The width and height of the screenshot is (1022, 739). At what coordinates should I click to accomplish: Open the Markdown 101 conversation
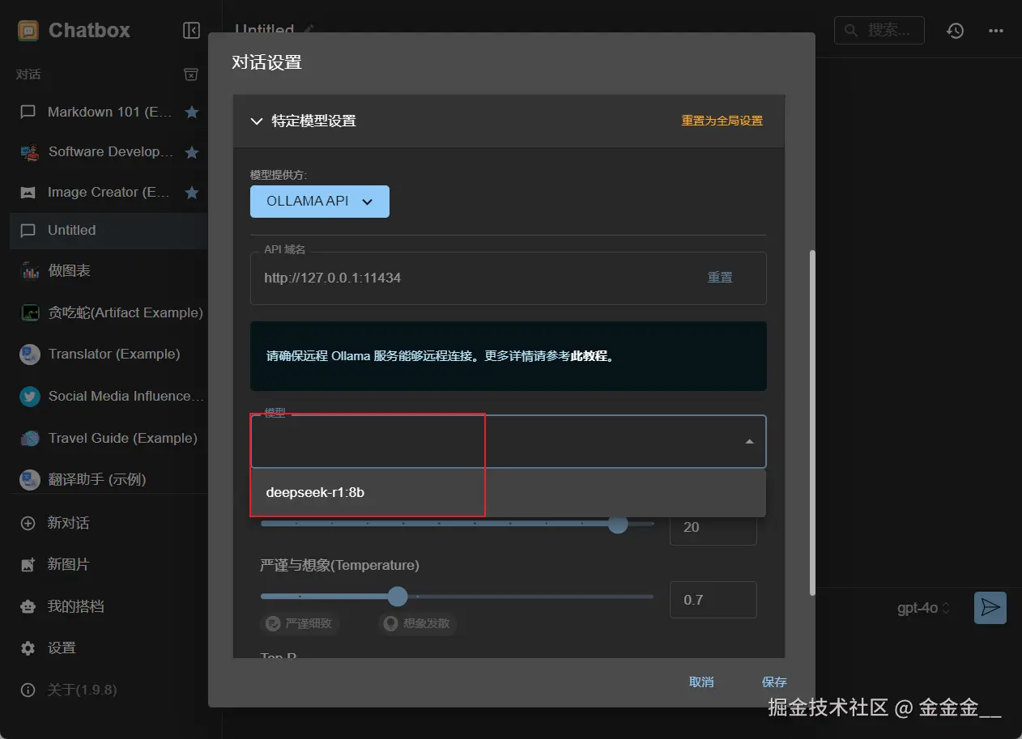point(109,112)
